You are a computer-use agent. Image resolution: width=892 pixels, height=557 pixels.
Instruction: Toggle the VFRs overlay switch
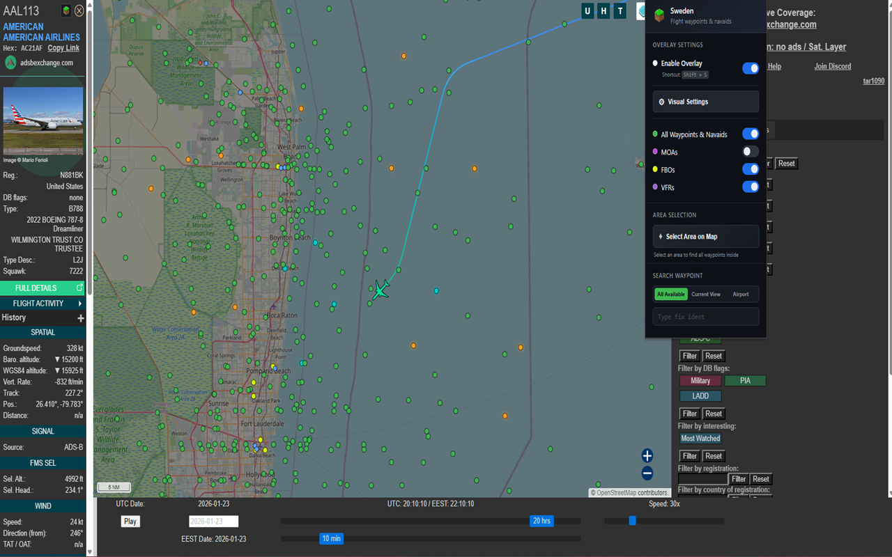coord(751,187)
